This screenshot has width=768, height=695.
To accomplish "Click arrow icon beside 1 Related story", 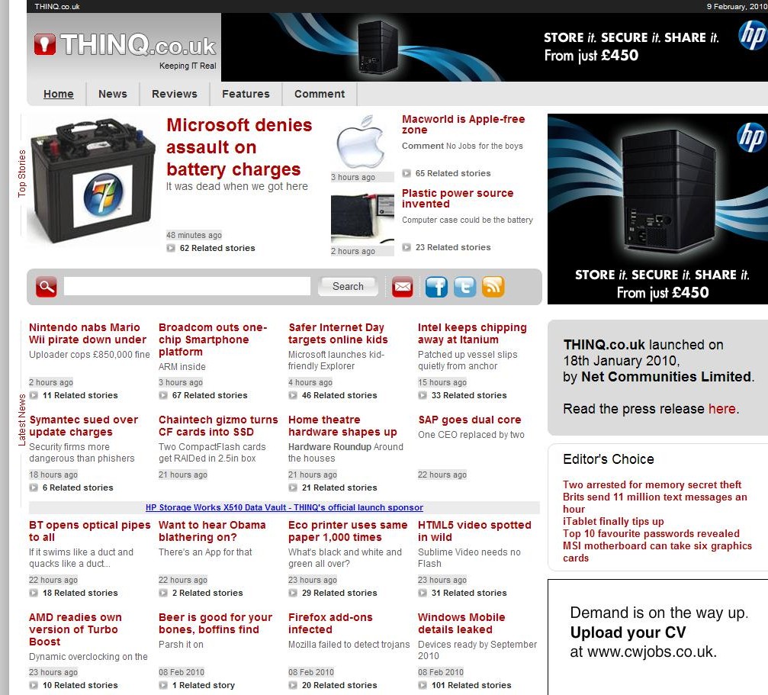I will [163, 685].
